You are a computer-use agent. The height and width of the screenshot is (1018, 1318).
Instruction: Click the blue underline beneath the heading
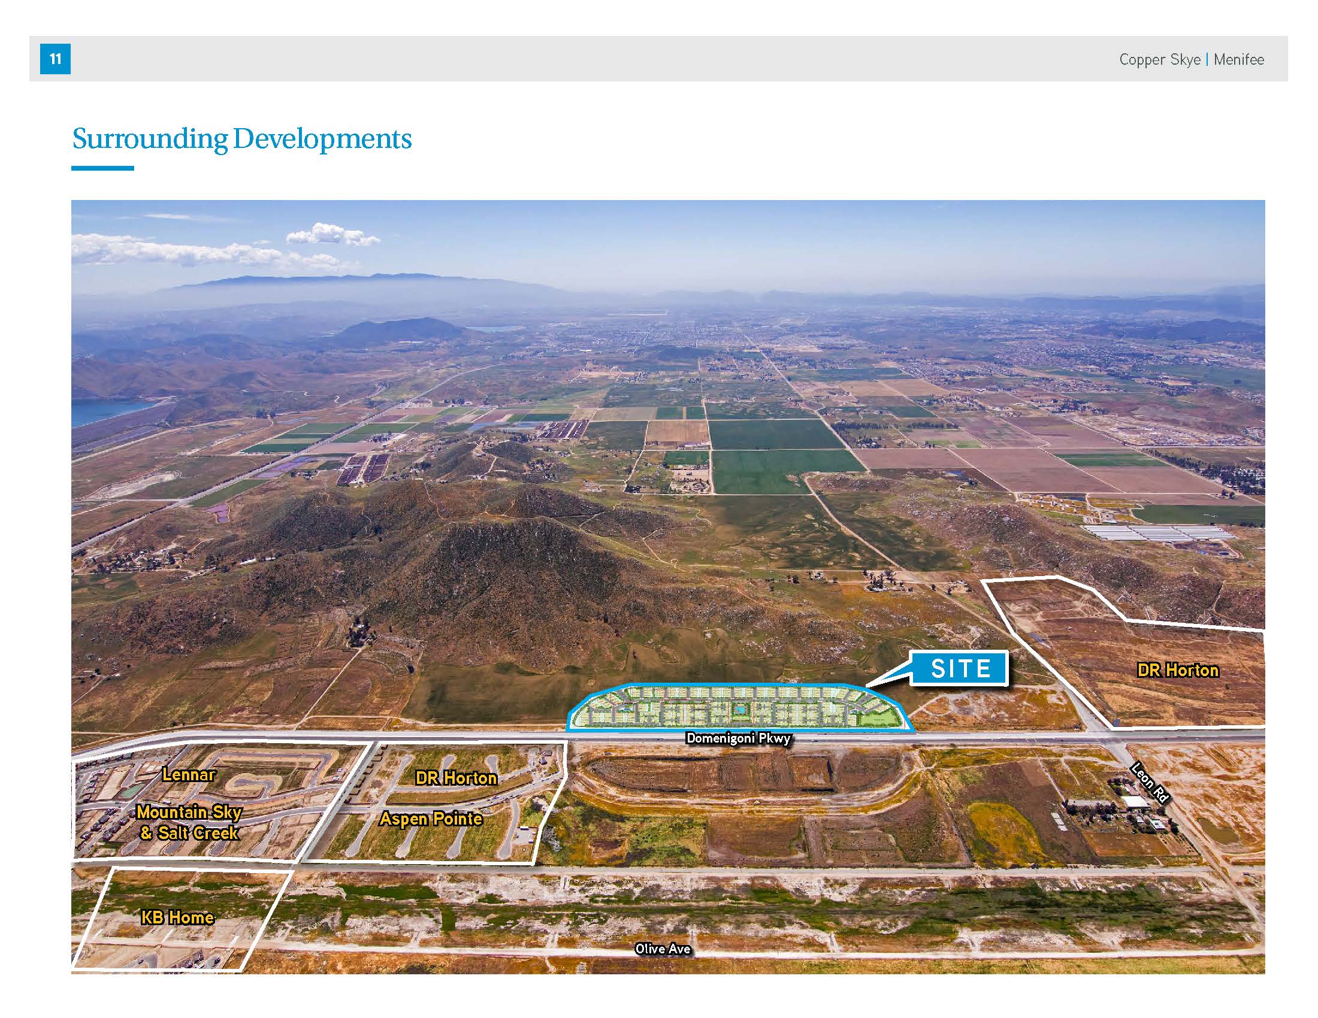pyautogui.click(x=102, y=168)
